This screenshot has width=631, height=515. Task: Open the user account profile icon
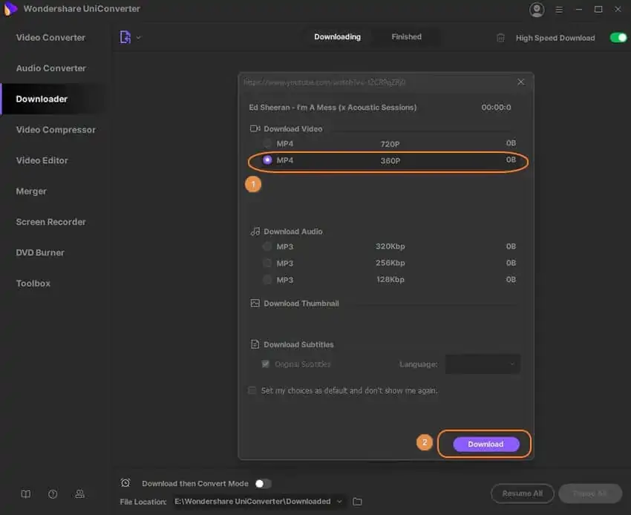pos(537,9)
